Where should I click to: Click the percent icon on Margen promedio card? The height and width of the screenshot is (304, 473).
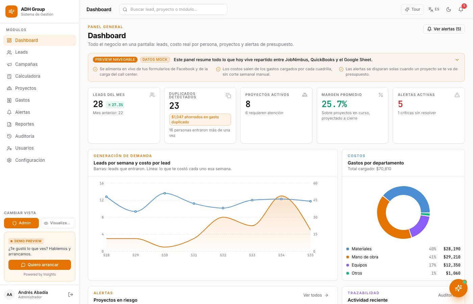pos(381,95)
